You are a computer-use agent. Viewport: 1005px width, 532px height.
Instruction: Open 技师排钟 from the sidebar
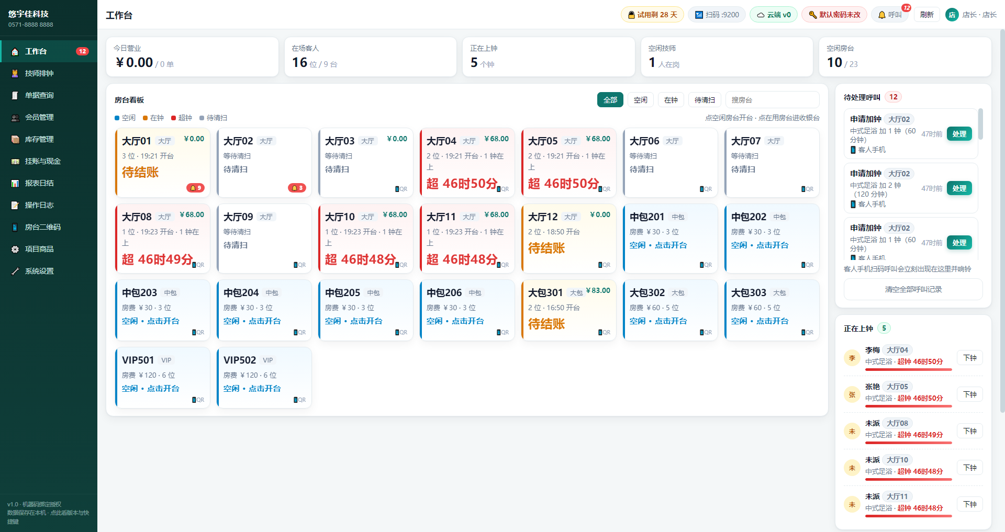pyautogui.click(x=48, y=73)
